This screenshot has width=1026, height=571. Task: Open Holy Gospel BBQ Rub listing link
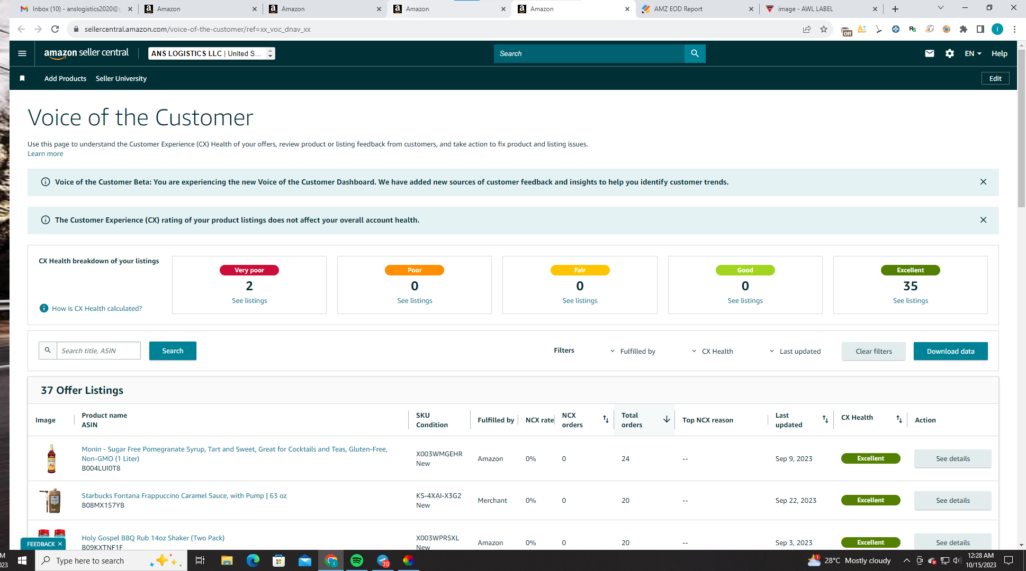[153, 538]
